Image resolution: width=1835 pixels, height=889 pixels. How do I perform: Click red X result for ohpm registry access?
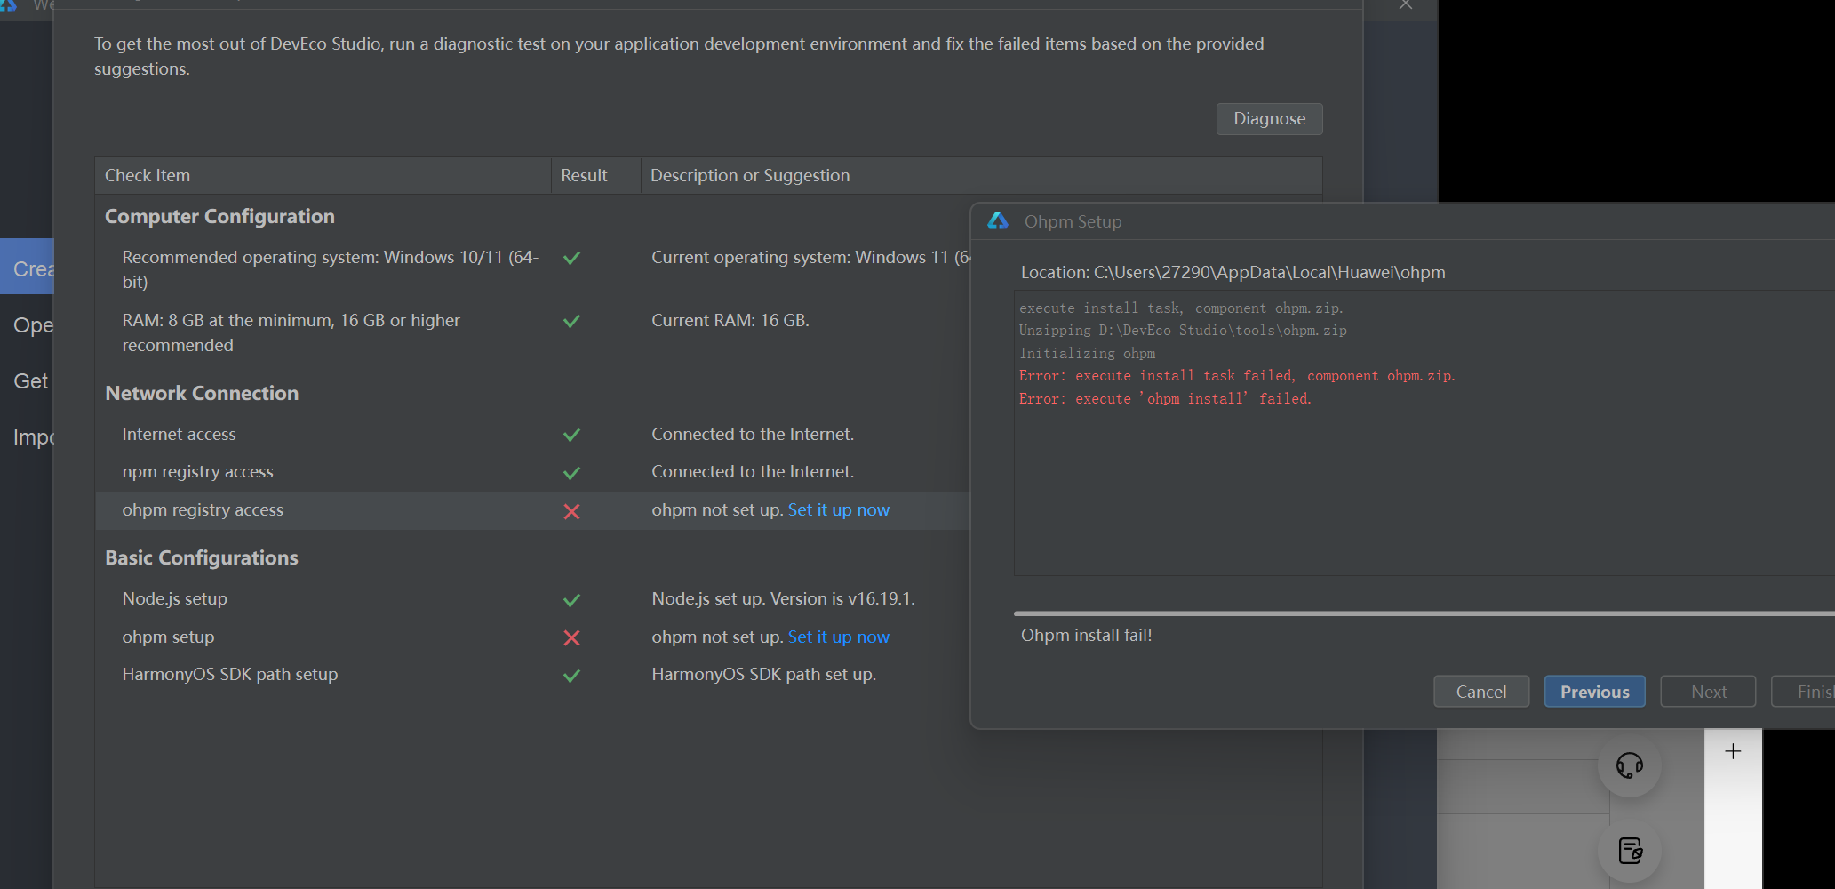click(x=571, y=511)
